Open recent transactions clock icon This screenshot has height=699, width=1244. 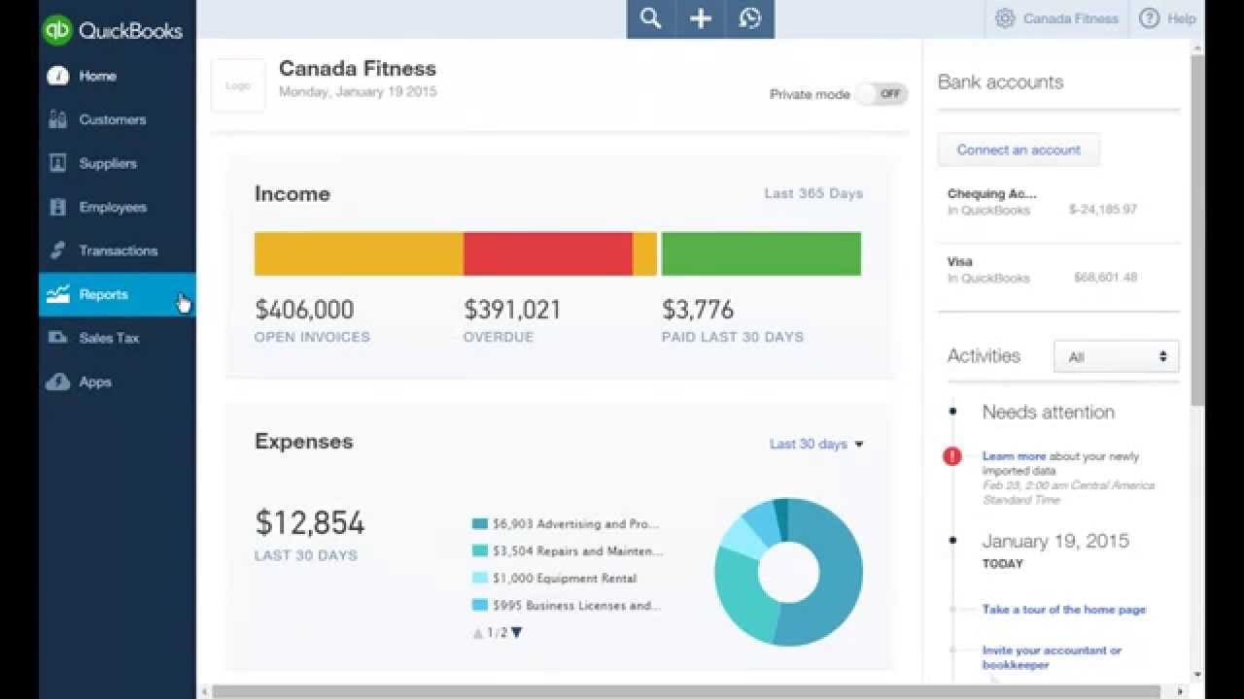click(749, 18)
